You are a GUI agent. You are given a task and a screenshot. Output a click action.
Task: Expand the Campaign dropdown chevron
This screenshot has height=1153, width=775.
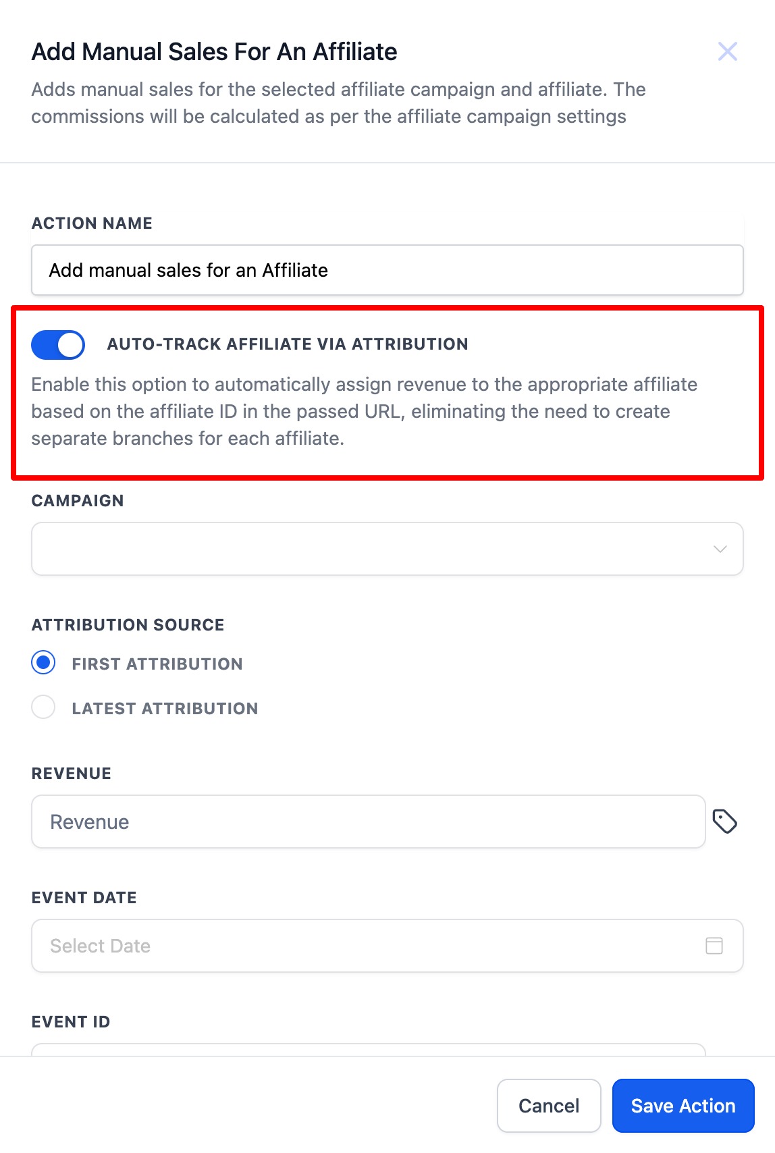point(720,549)
